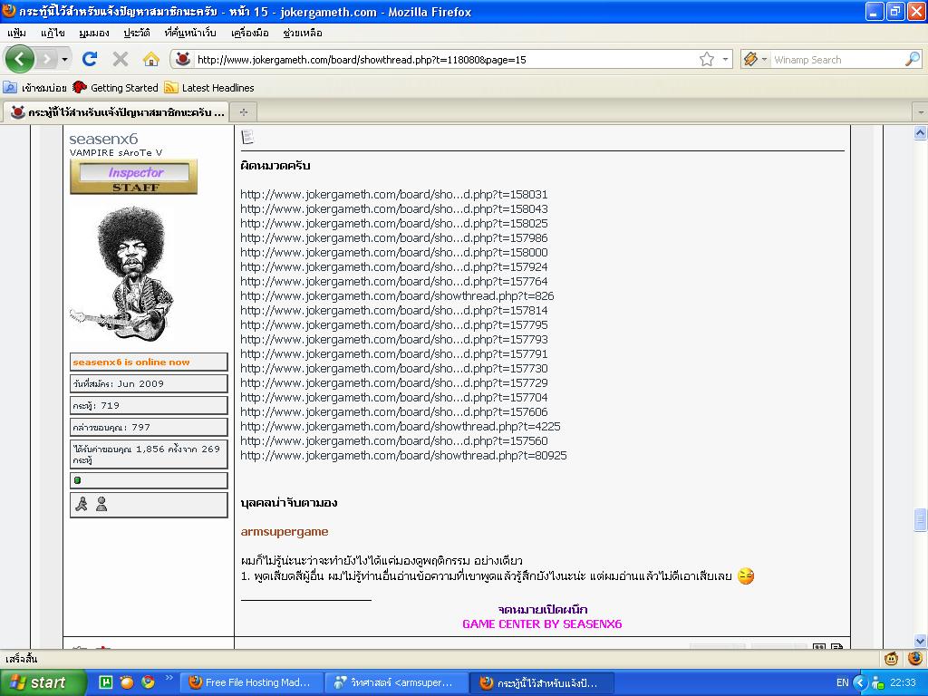
Task: Open the แฟ้ม (File) menu
Action: click(x=16, y=34)
